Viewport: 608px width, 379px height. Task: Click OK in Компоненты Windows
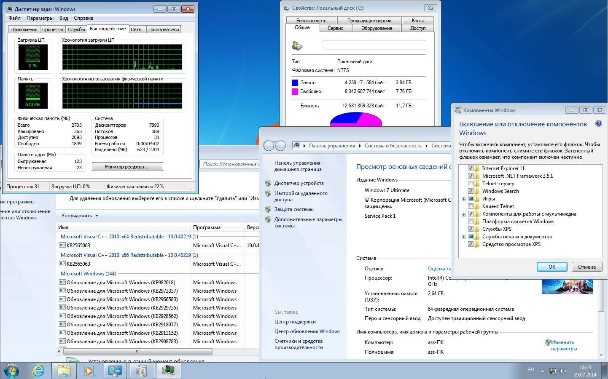(552, 267)
